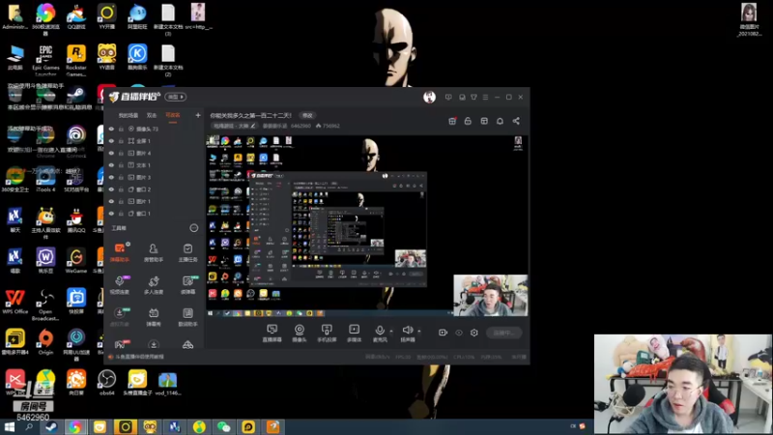Click the shirt skin icon in title bar

473,98
